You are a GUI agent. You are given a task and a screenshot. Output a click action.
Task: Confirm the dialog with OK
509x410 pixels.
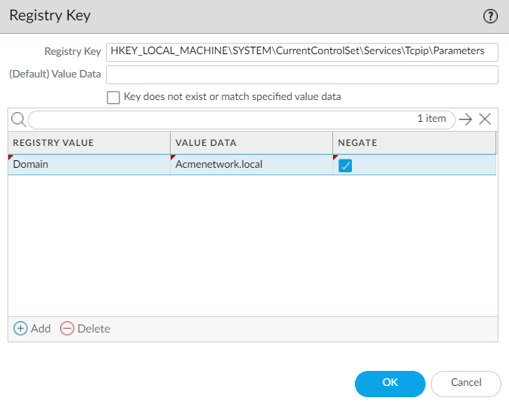coord(389,383)
